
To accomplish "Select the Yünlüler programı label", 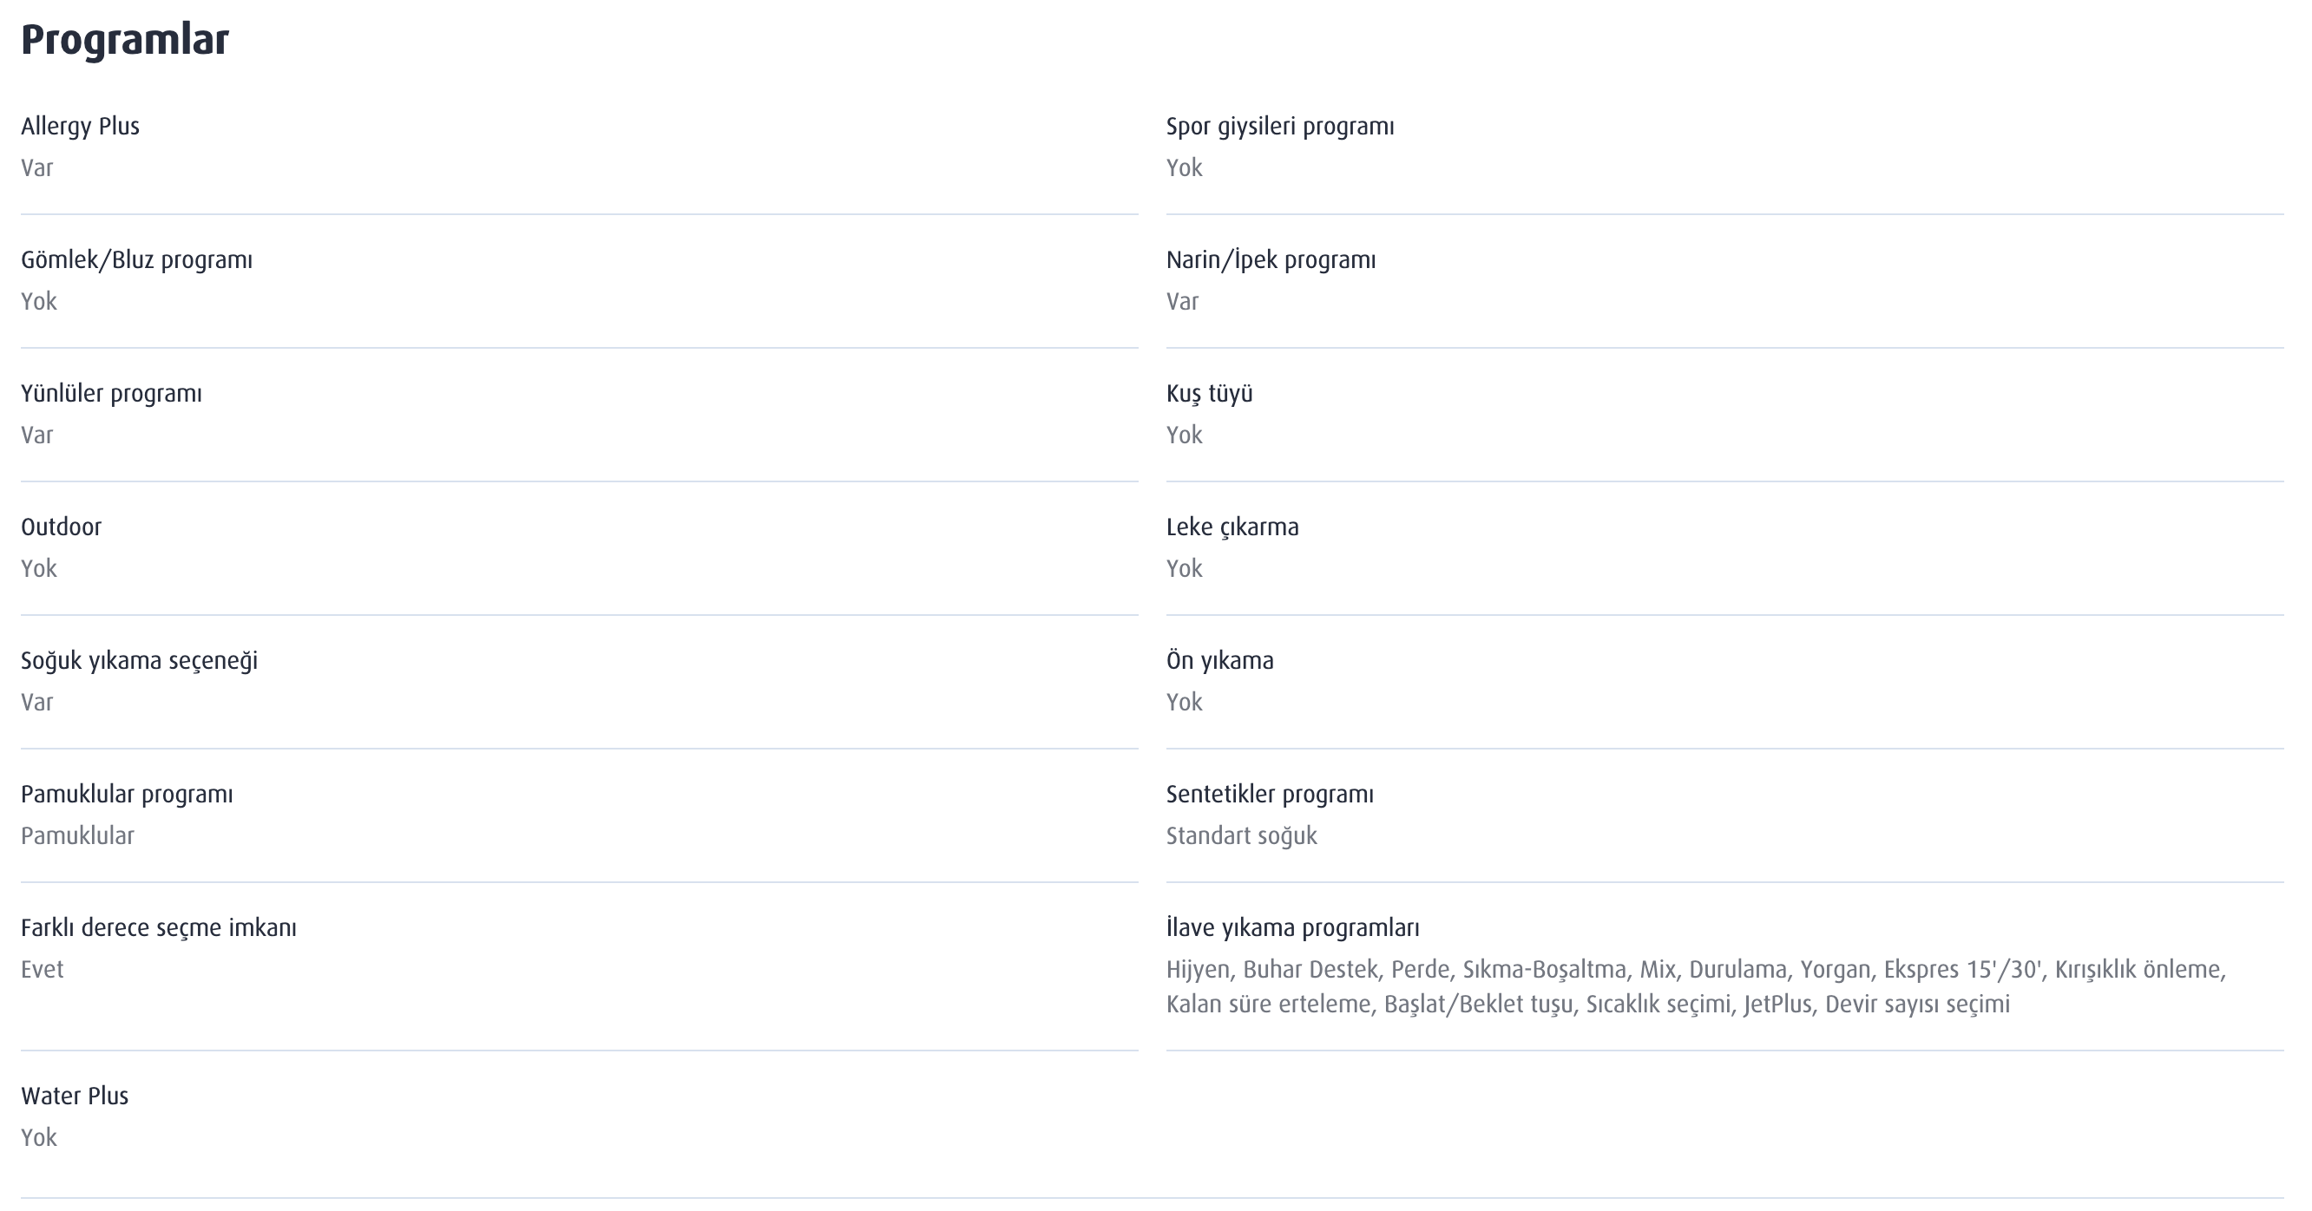I will tap(111, 394).
